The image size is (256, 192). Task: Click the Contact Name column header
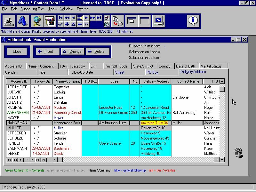(187, 81)
